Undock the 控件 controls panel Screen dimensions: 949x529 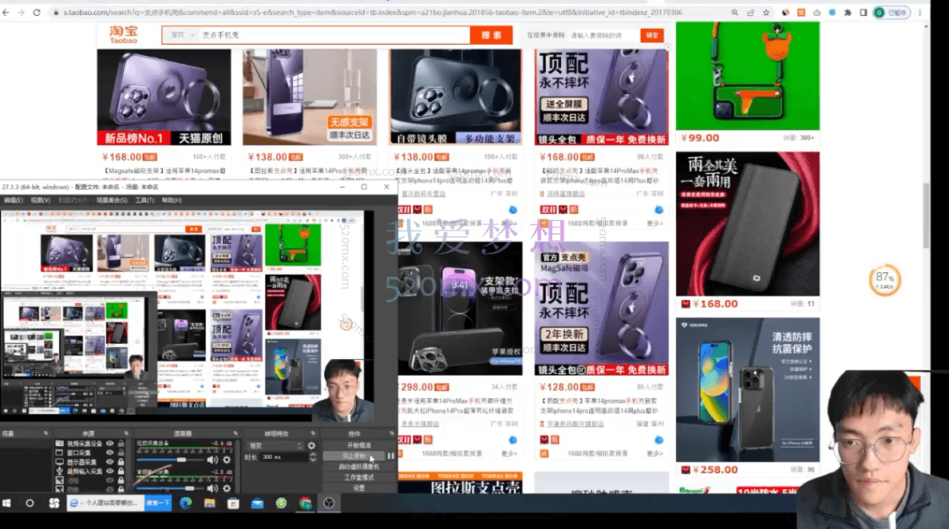tap(392, 433)
